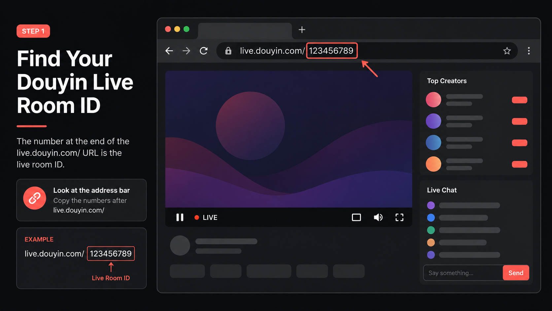
Task: Click the orange avatar in Live Chat
Action: pyautogui.click(x=431, y=243)
